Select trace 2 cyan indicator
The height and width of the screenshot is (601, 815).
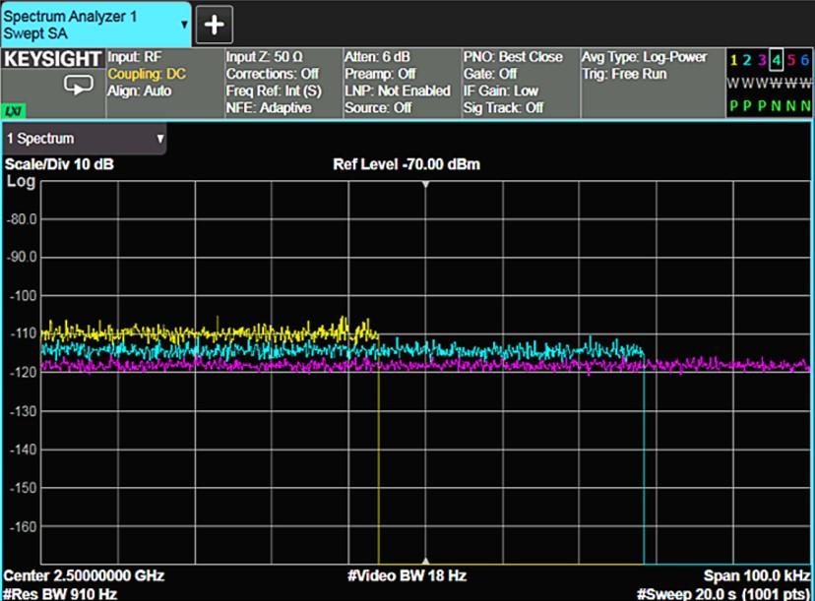pyautogui.click(x=747, y=60)
